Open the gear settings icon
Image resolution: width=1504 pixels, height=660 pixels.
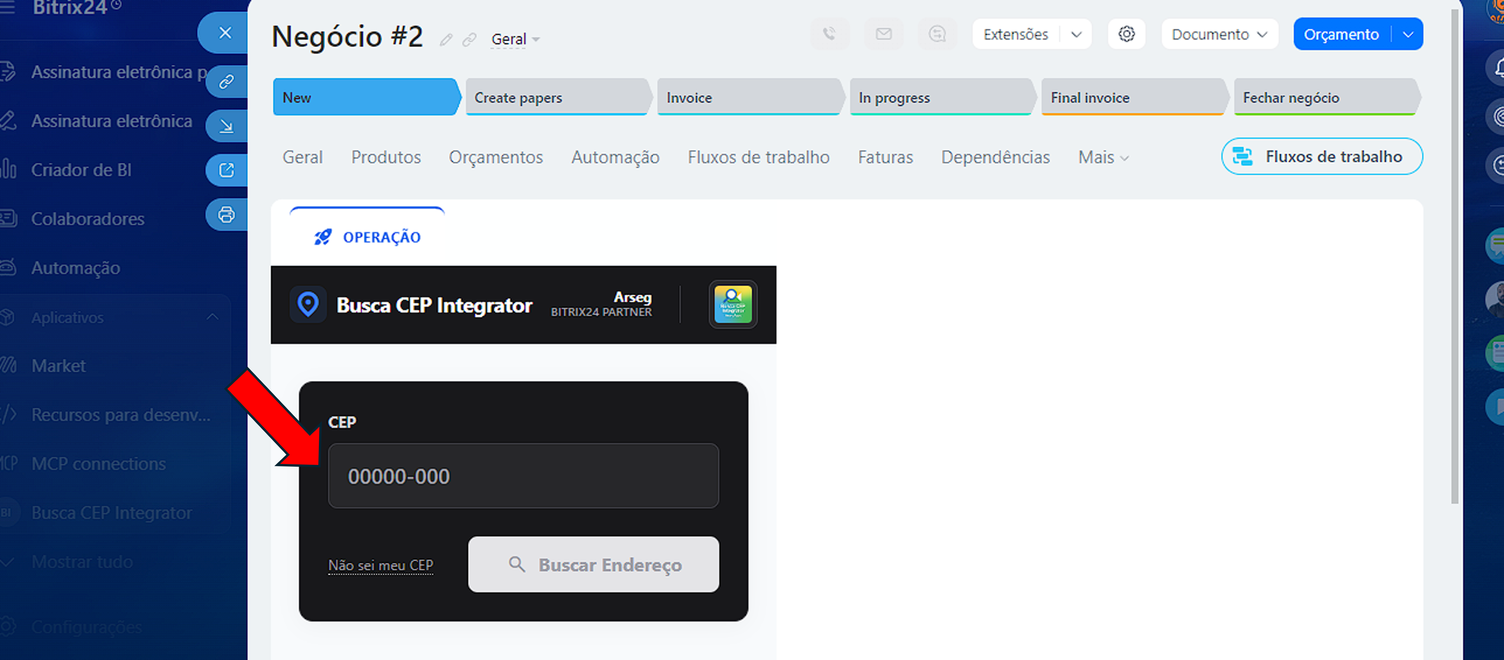(1126, 34)
